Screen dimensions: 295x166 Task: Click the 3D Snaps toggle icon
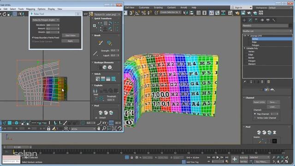pyautogui.click(x=132, y=13)
